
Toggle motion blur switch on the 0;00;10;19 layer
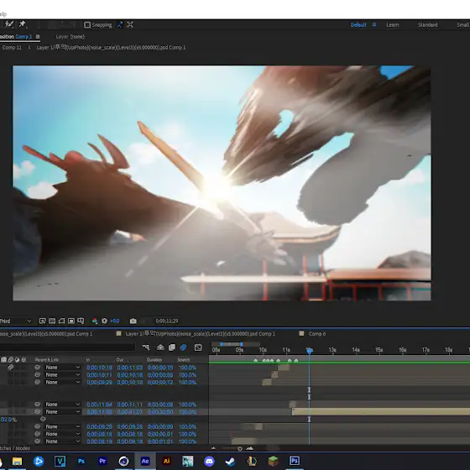click(10, 368)
